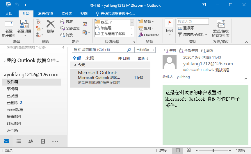Collapse the folder pane arrow
Screen dimensions: 251x154
[63, 47]
